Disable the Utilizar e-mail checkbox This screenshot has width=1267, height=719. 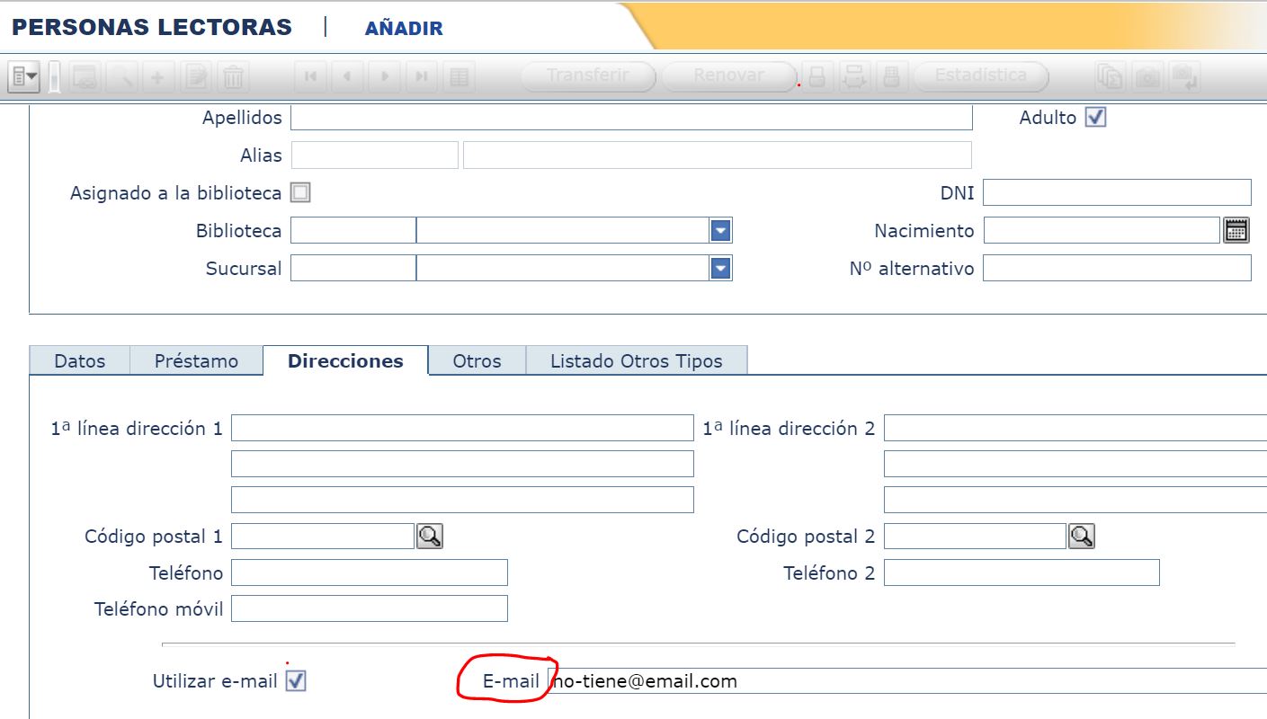[296, 681]
